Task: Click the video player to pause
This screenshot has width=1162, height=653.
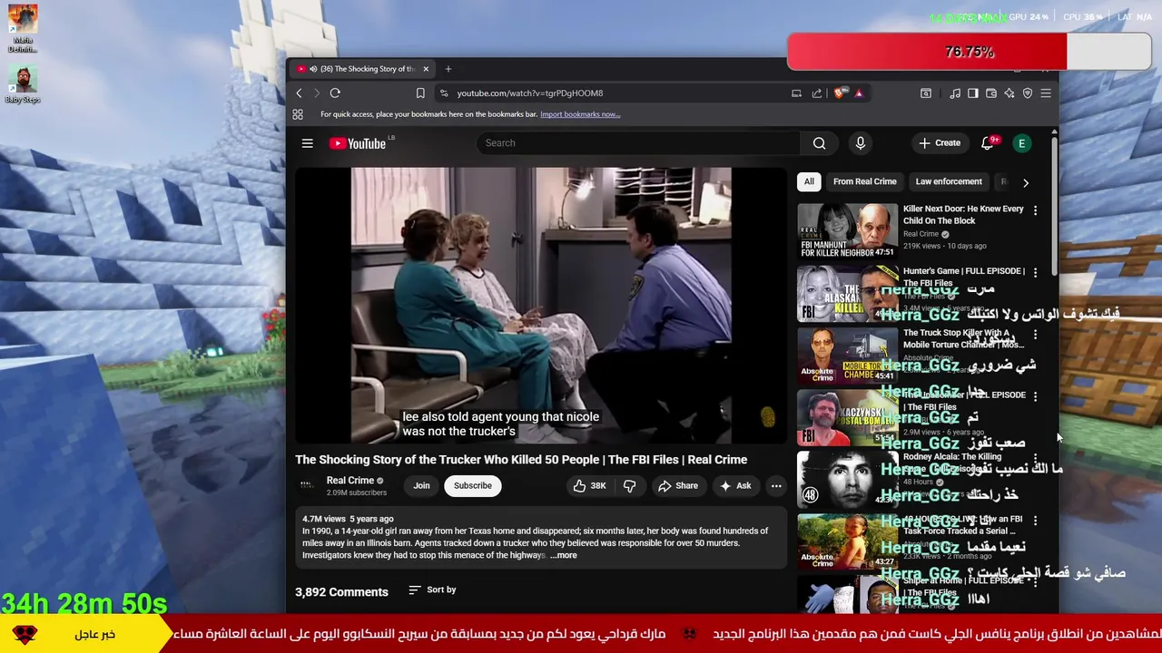Action: click(x=541, y=305)
